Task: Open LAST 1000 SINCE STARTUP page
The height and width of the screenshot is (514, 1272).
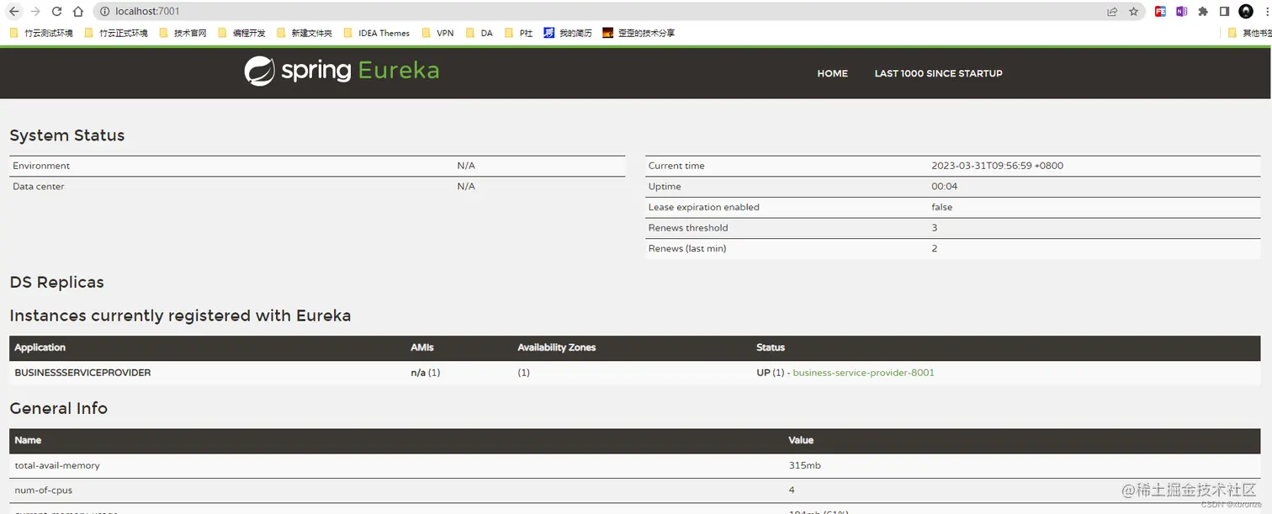Action: (938, 73)
